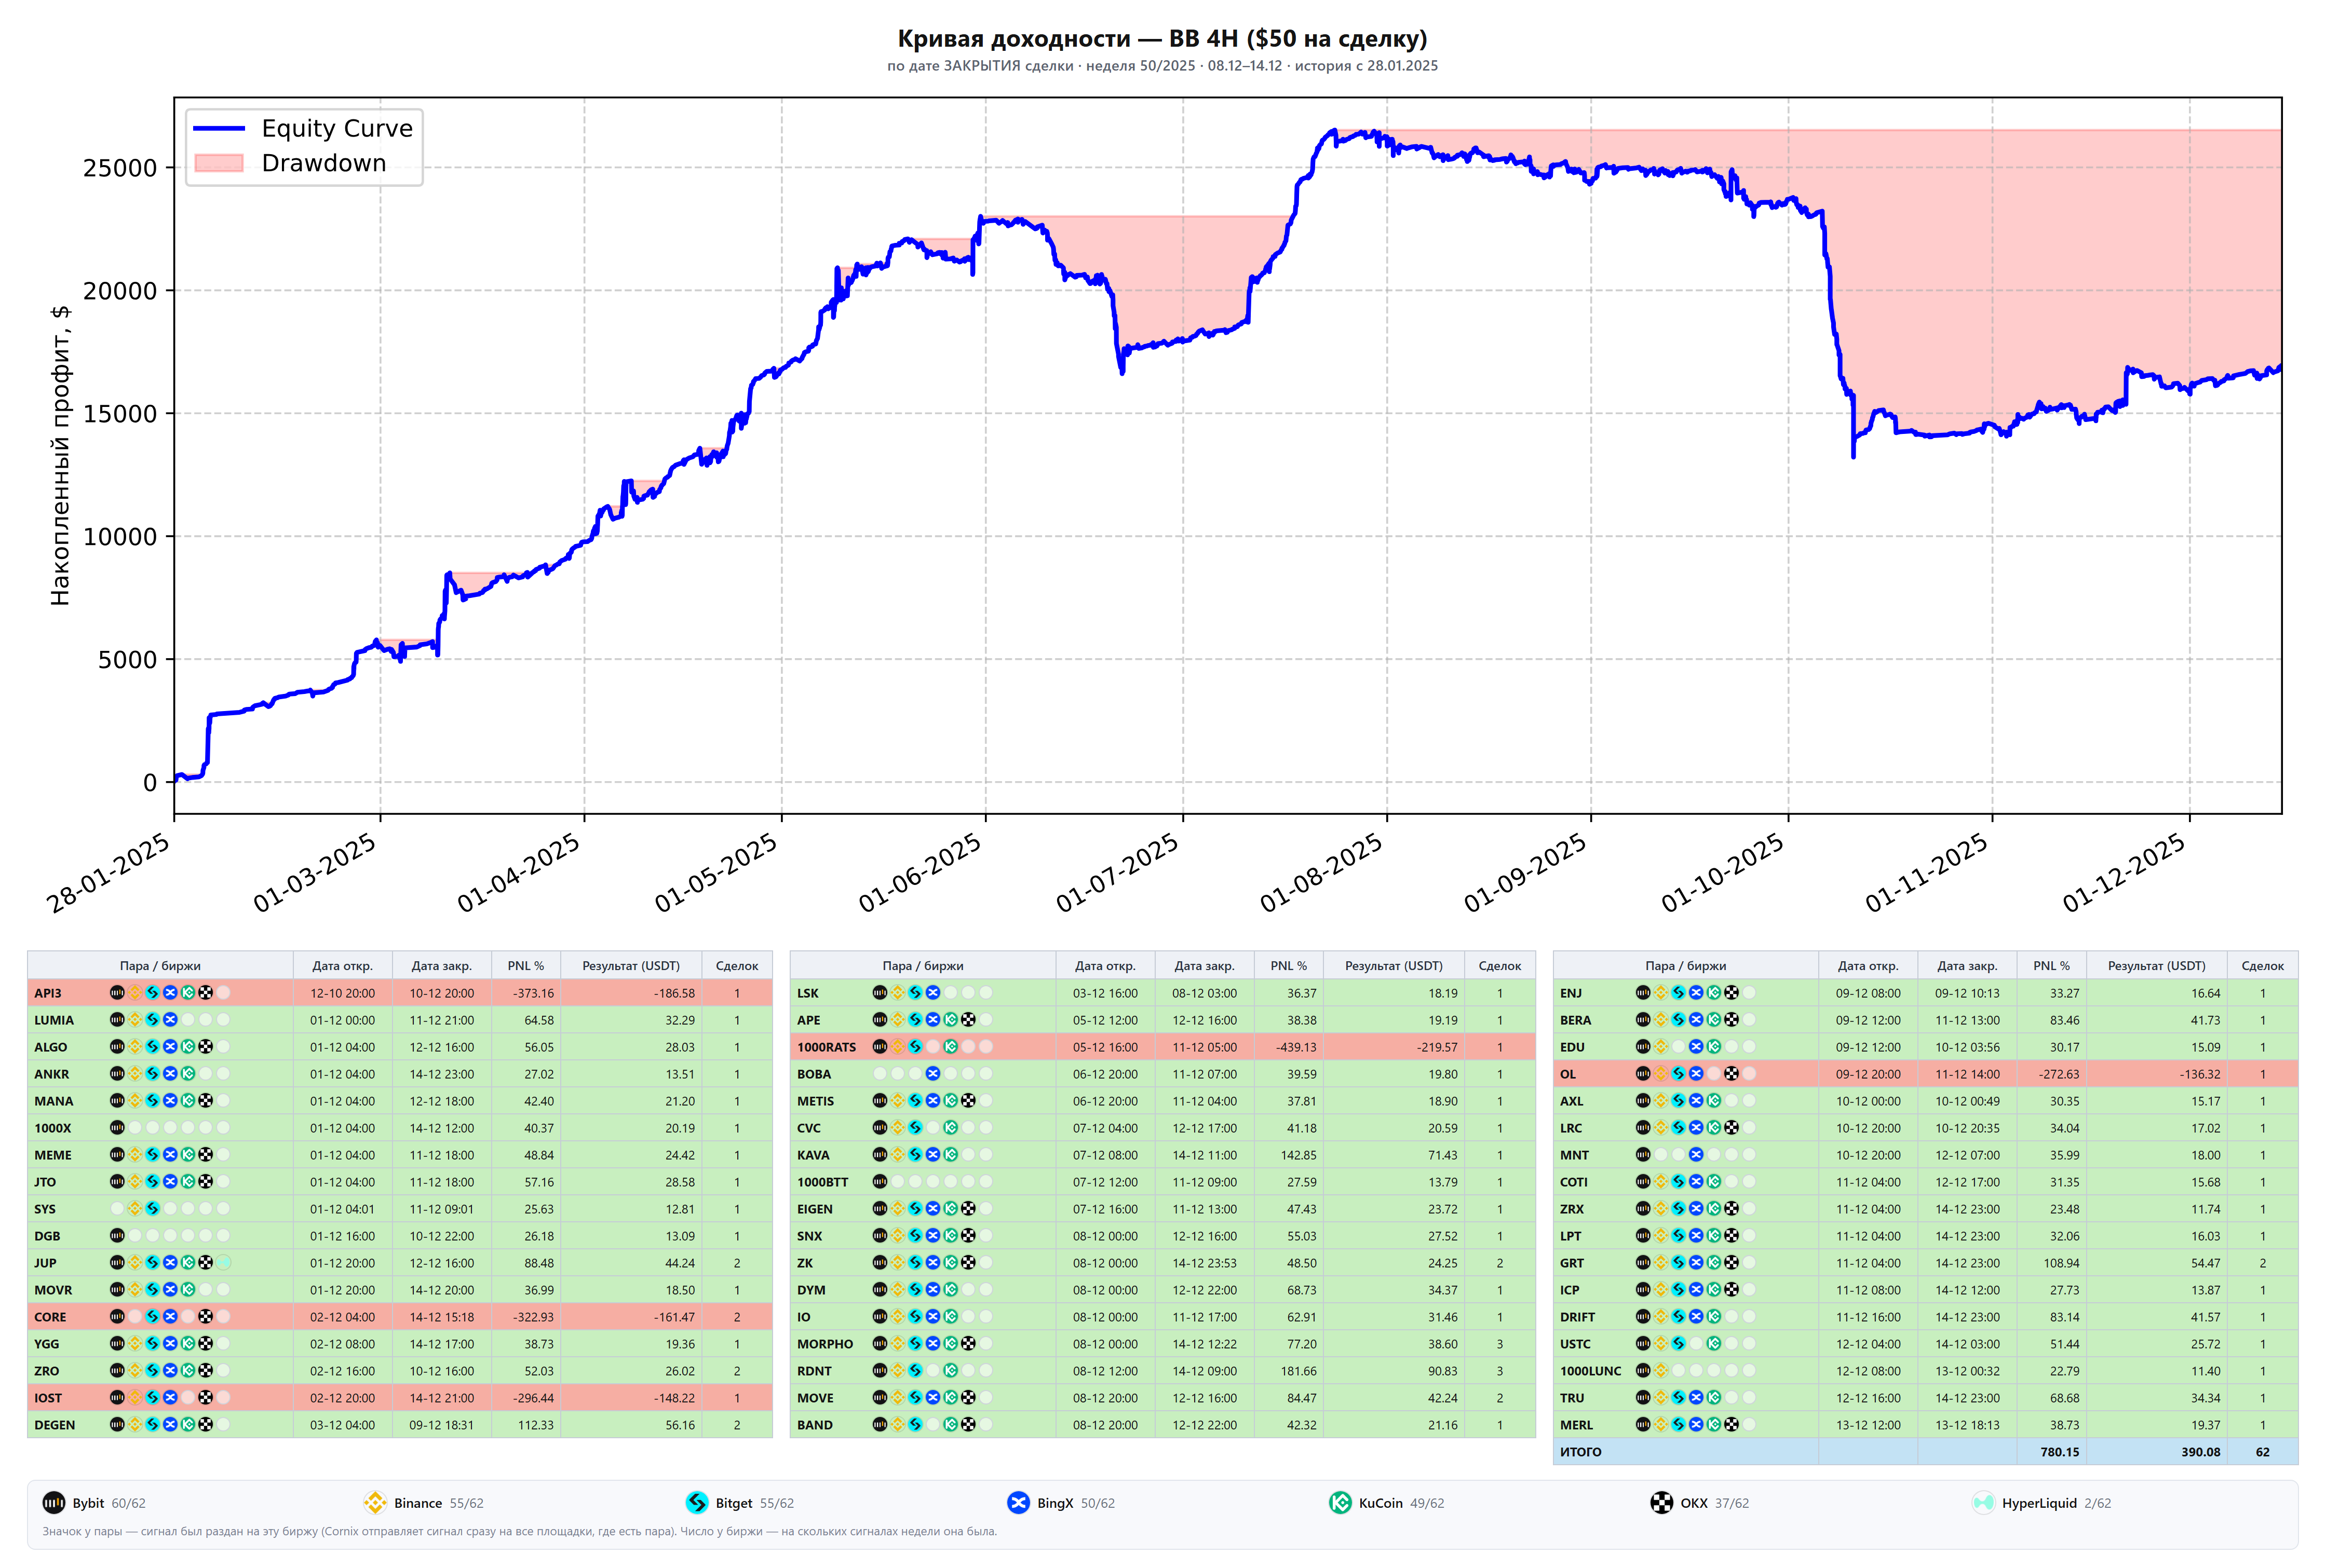Click the 01-08-2025 x-axis date label
The height and width of the screenshot is (1568, 2326).
point(1322,872)
